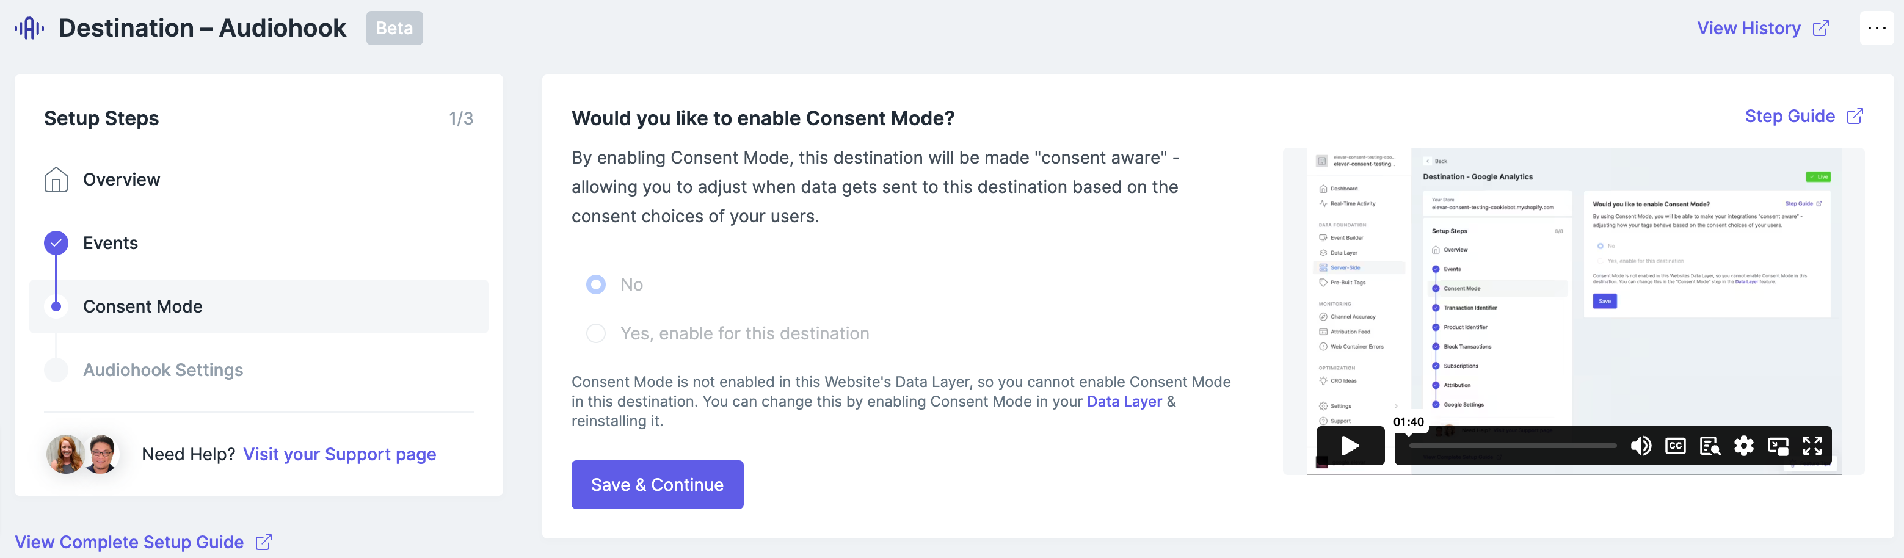This screenshot has height=558, width=1904.
Task: Open video settings gear icon
Action: click(1743, 446)
